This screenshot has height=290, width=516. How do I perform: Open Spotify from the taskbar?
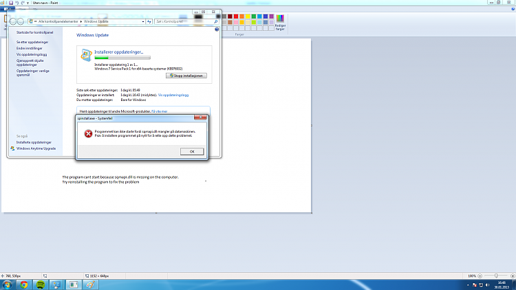coord(41,285)
